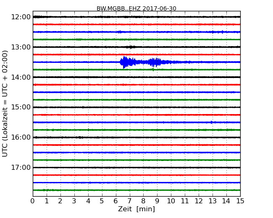Click the black 14:00 seismogram trace

point(136,77)
